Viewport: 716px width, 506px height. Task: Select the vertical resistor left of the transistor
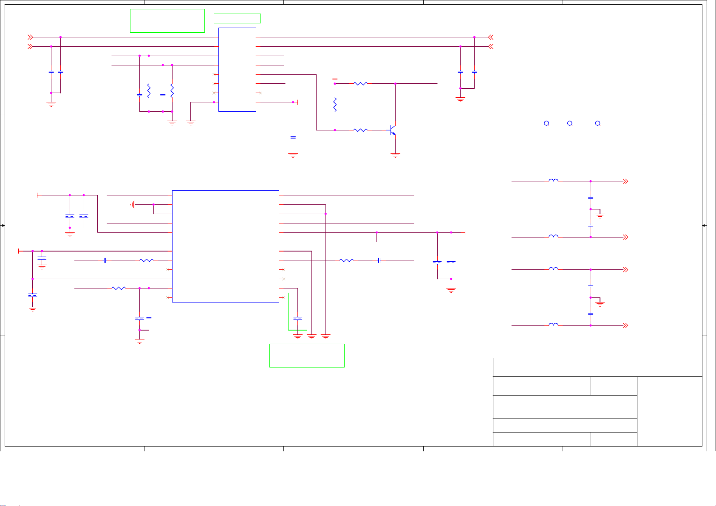(335, 105)
